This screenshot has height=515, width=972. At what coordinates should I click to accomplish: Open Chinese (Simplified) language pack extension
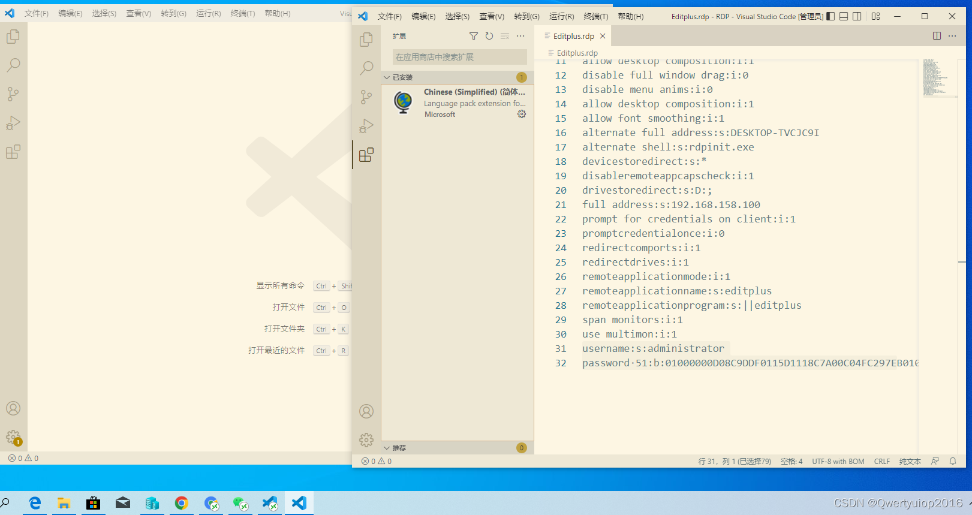(458, 103)
